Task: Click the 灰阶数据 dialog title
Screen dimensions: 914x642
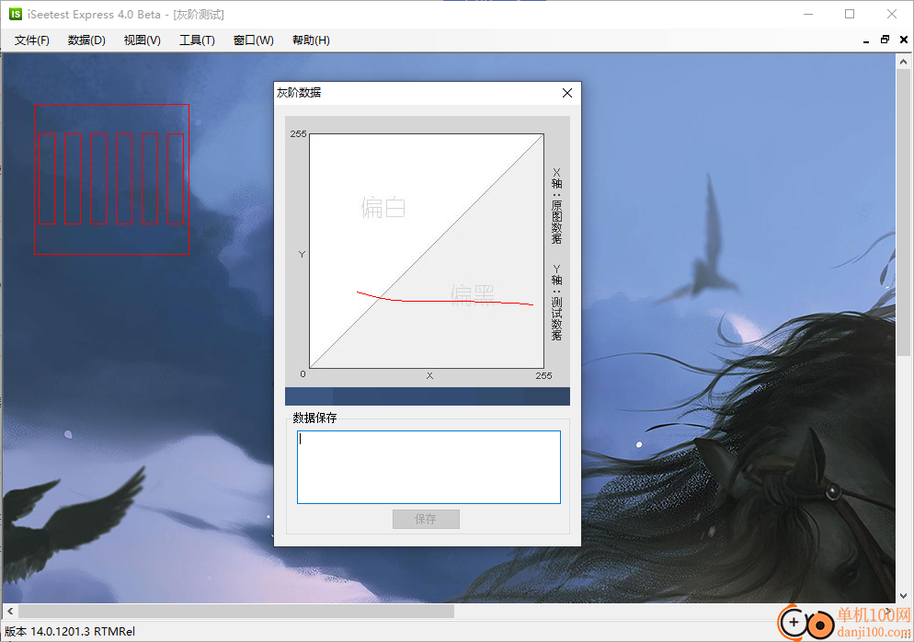Action: pyautogui.click(x=299, y=93)
